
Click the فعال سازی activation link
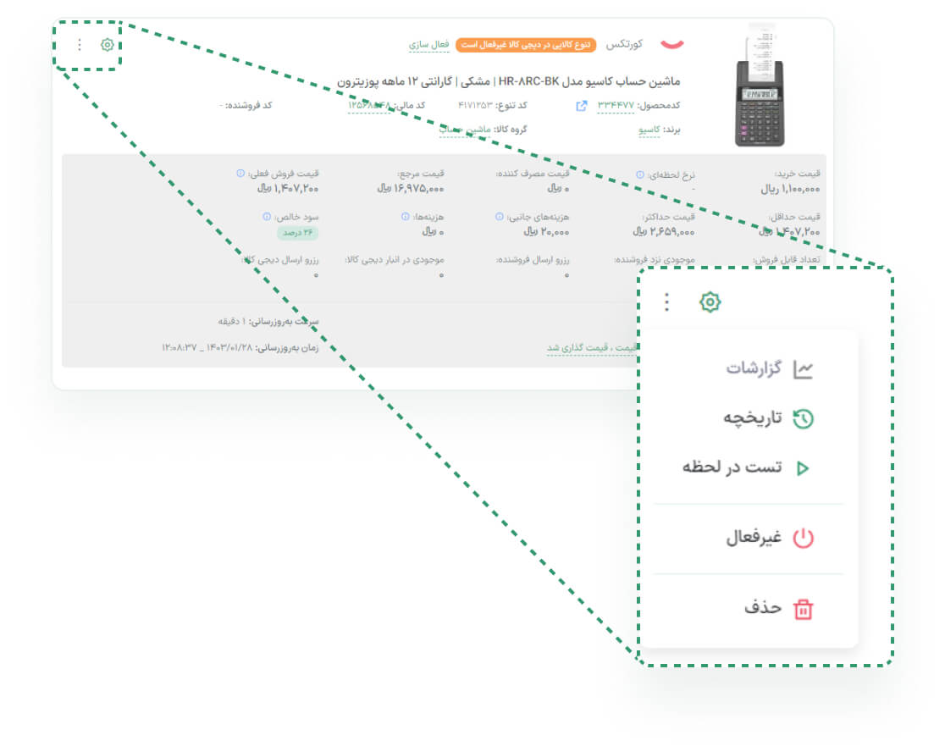pos(429,45)
